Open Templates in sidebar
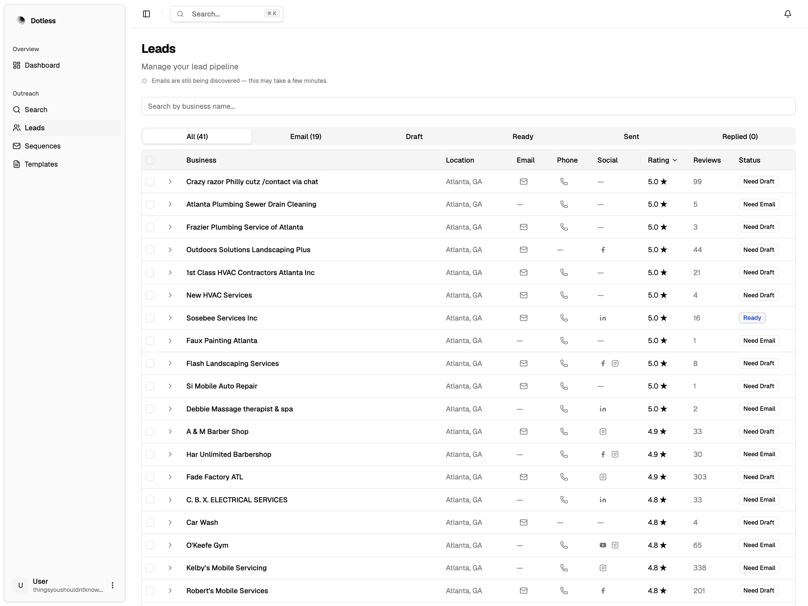Viewport: 808px width, 606px height. 65,164
